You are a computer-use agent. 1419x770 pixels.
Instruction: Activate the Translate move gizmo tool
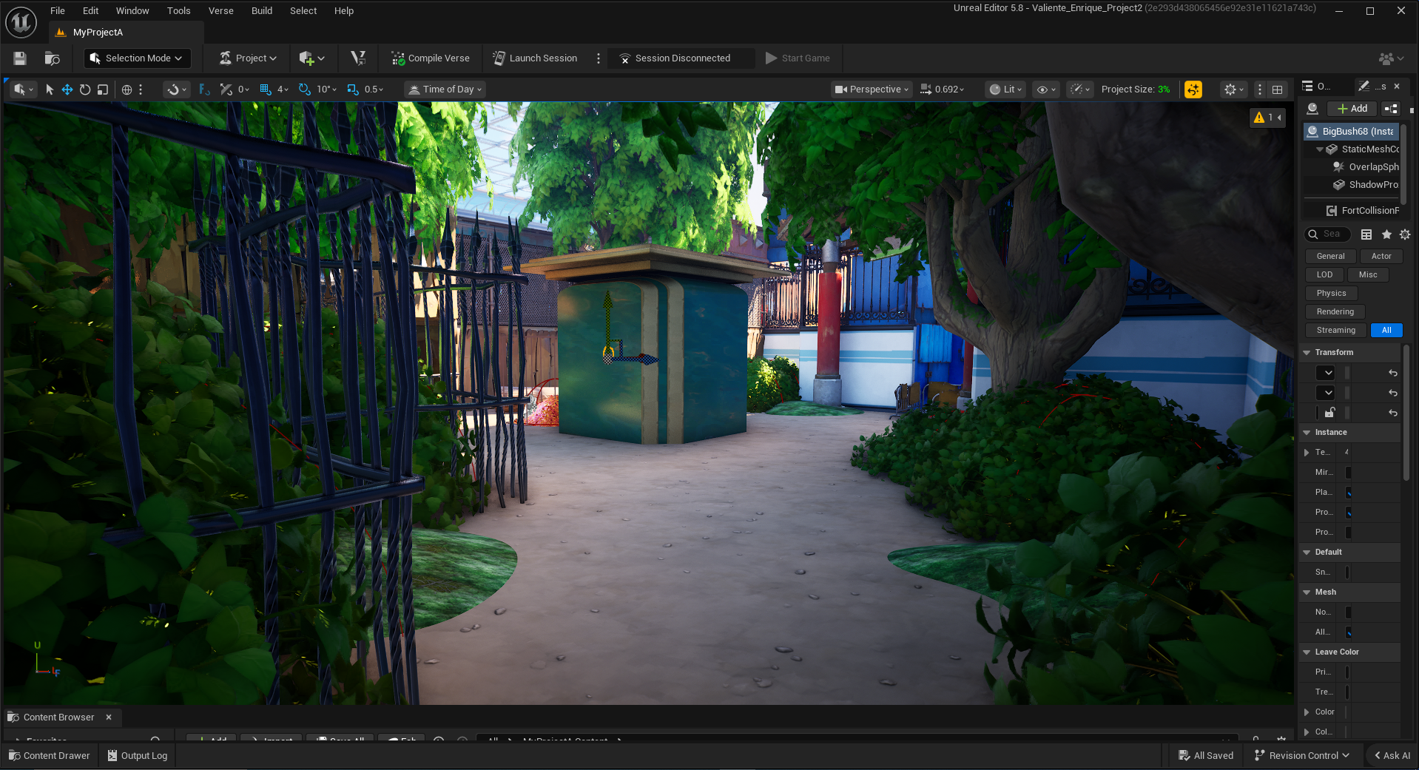[x=67, y=90]
